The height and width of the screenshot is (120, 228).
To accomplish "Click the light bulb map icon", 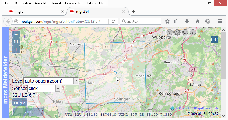I will [x=169, y=32].
